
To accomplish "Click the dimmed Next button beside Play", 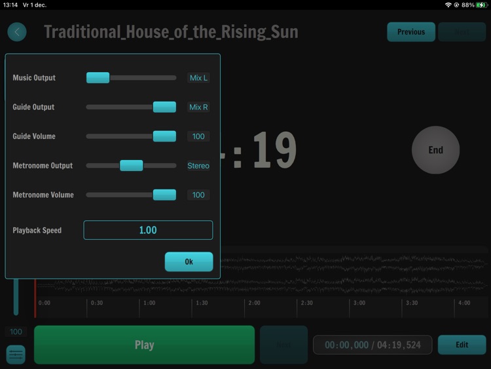I will click(x=283, y=345).
